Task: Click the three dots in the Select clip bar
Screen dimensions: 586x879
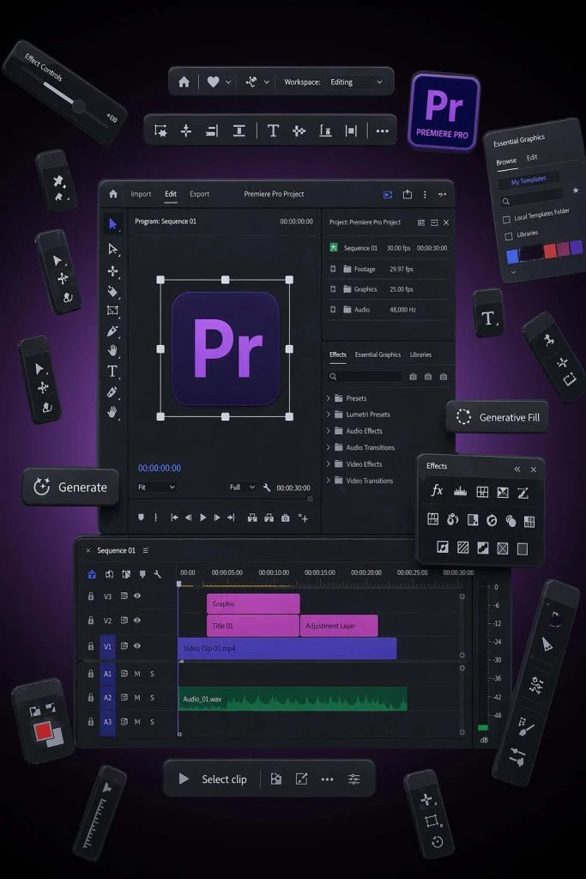Action: click(x=327, y=779)
